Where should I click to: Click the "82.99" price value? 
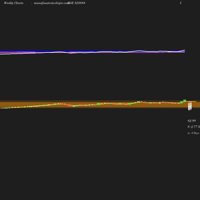[x=192, y=121]
